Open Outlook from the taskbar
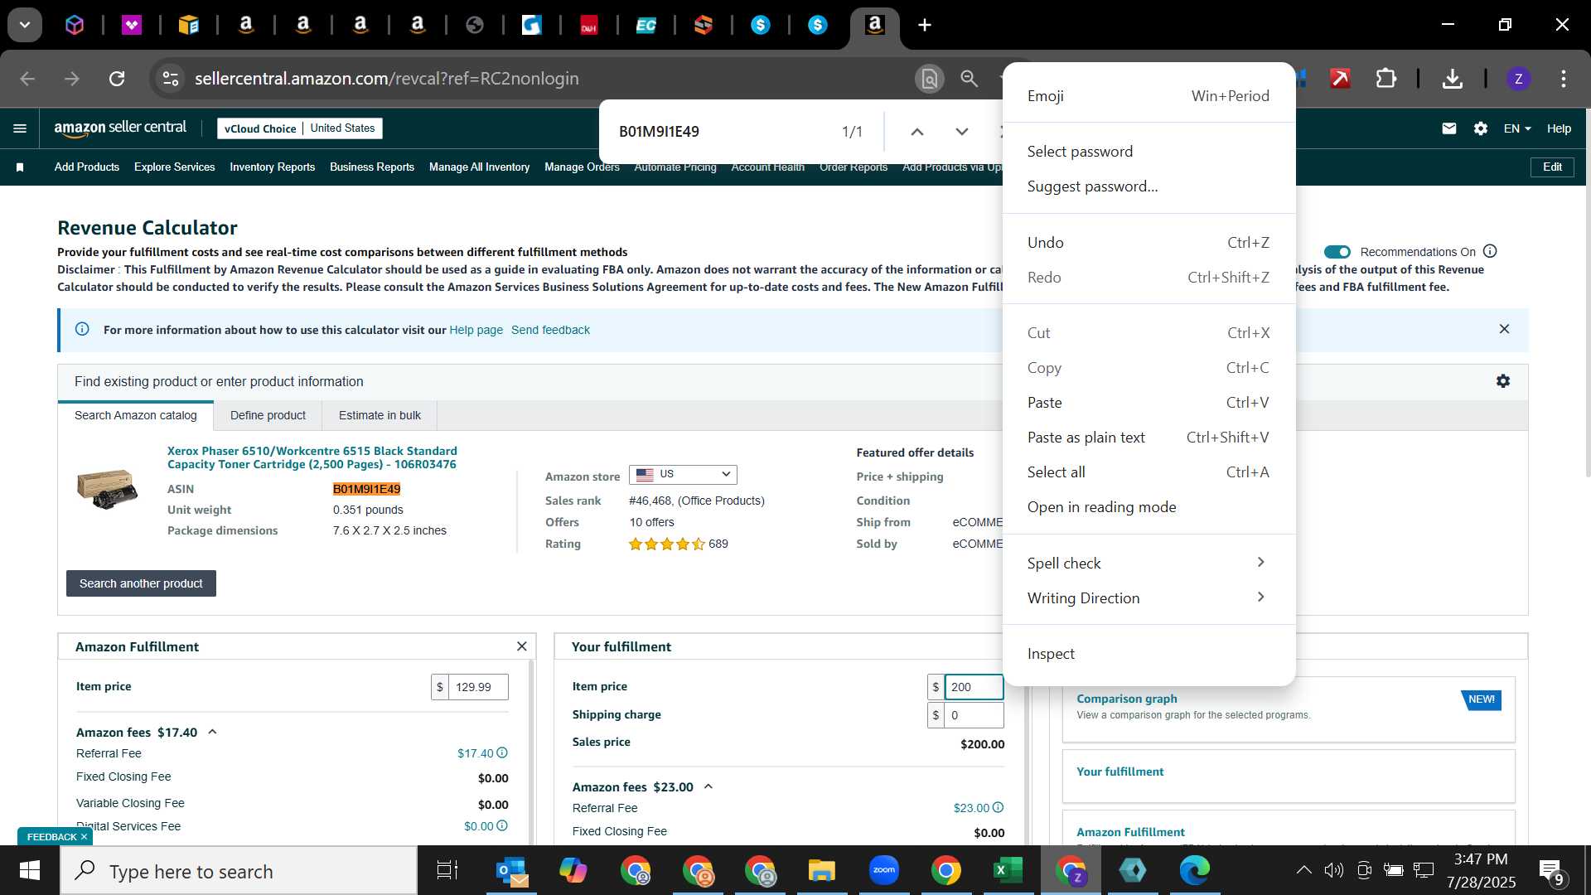Screen dimensions: 1591x895 click(511, 870)
